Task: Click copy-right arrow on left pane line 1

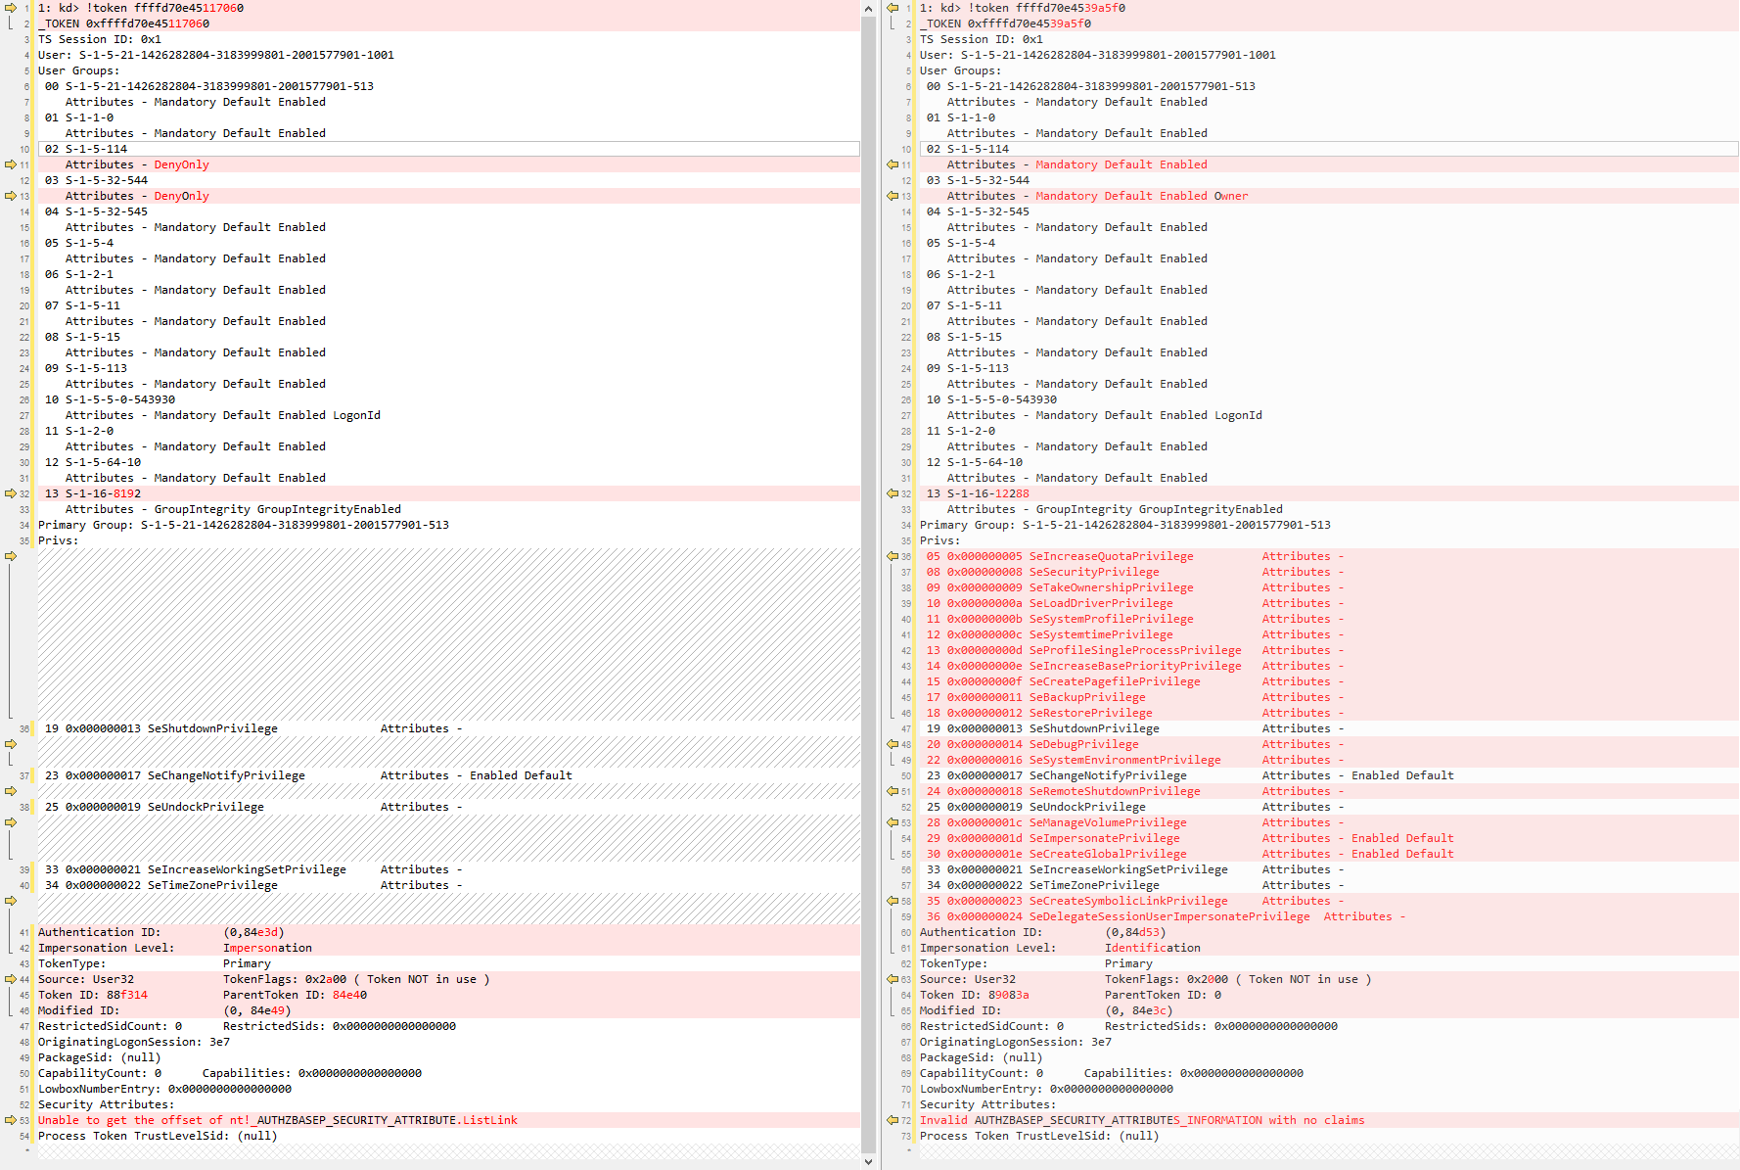Action: pyautogui.click(x=11, y=8)
